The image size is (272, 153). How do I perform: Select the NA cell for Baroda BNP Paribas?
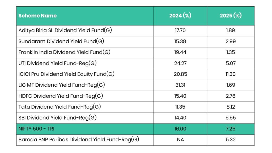(x=180, y=139)
